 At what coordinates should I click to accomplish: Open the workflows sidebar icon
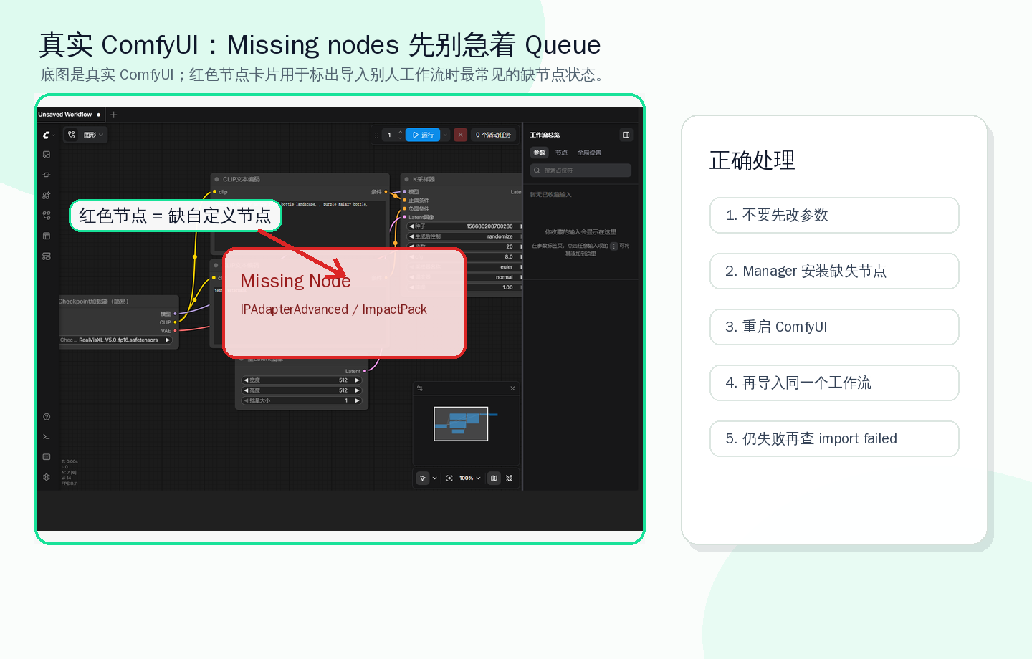(x=47, y=215)
